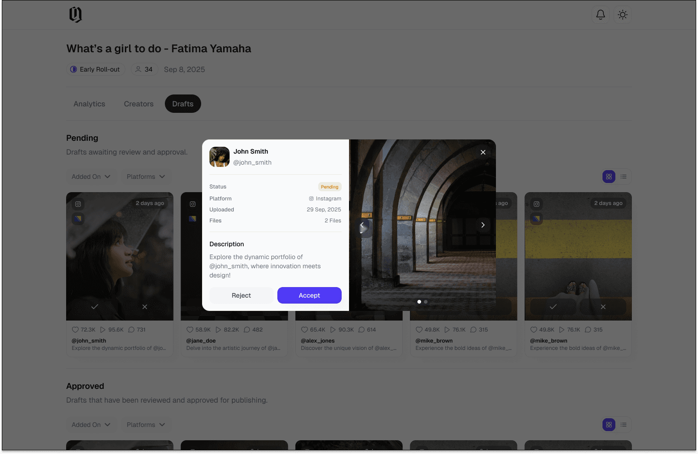Show next image in the draft preview
Image resolution: width=698 pixels, height=454 pixels.
click(483, 225)
